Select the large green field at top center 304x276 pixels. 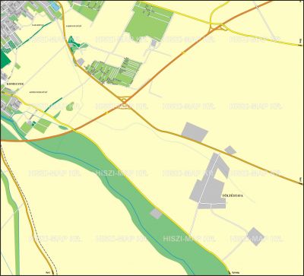(x=149, y=21)
